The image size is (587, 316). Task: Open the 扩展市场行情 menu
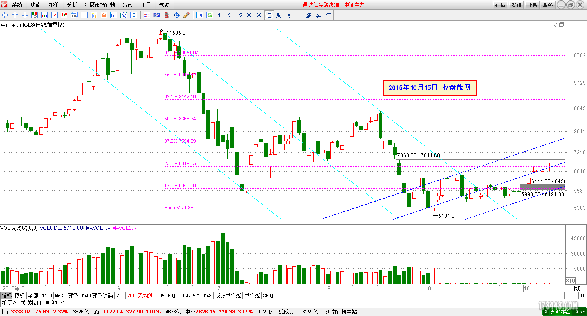pos(100,5)
